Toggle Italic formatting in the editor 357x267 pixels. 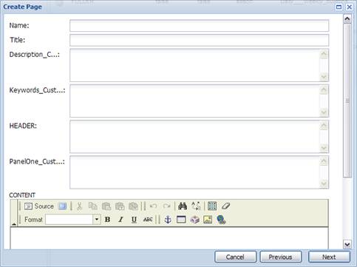click(x=120, y=220)
